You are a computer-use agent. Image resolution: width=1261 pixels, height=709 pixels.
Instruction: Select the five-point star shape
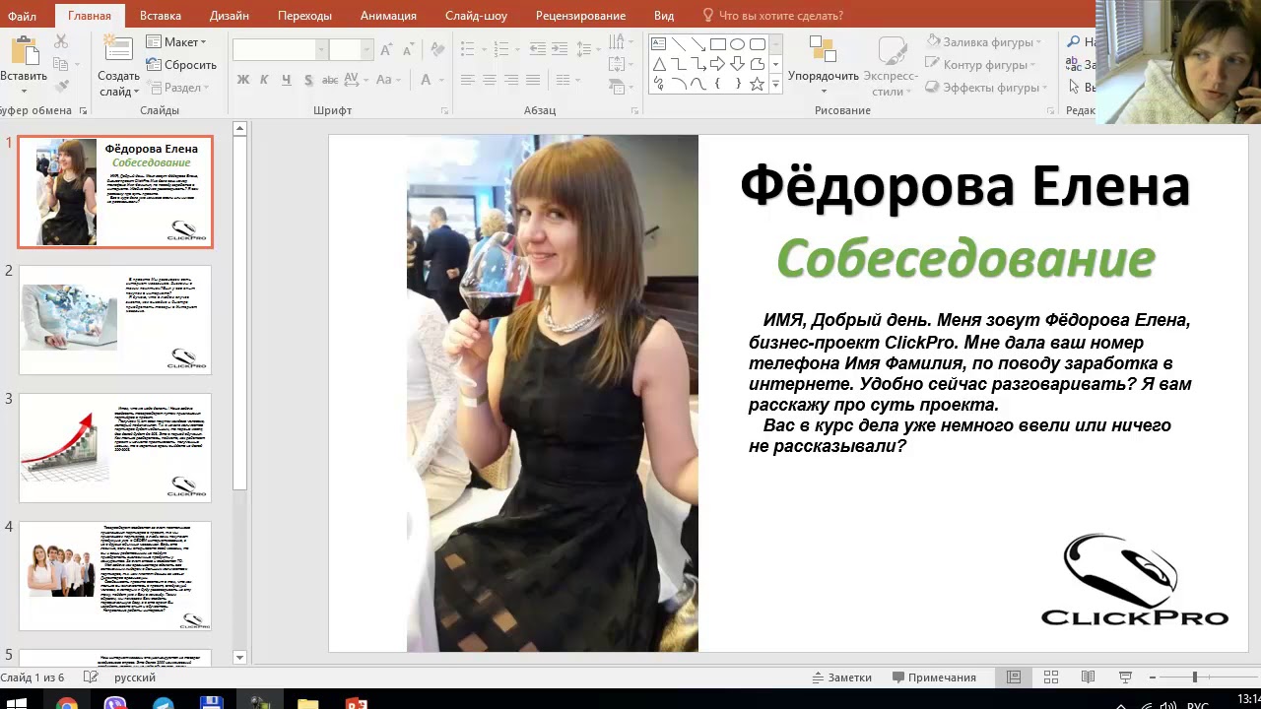(x=757, y=85)
